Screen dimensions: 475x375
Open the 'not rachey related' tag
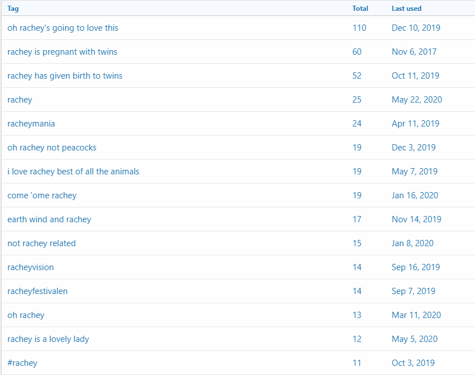click(x=42, y=243)
